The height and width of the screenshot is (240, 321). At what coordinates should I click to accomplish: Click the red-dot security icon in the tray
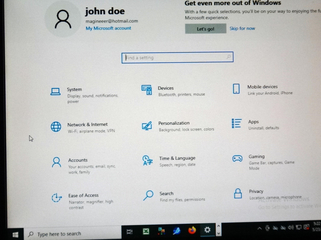coord(307,227)
